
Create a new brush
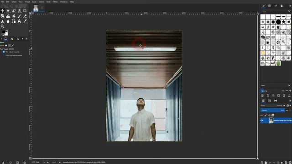268,96
